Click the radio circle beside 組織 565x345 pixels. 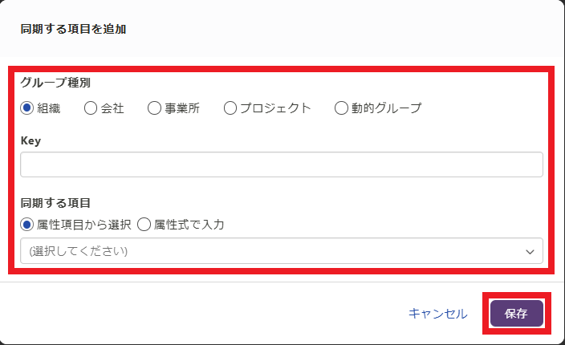coord(27,108)
